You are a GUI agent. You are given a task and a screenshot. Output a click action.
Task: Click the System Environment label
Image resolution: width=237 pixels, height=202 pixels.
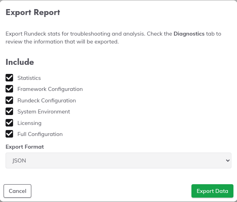[44, 112]
